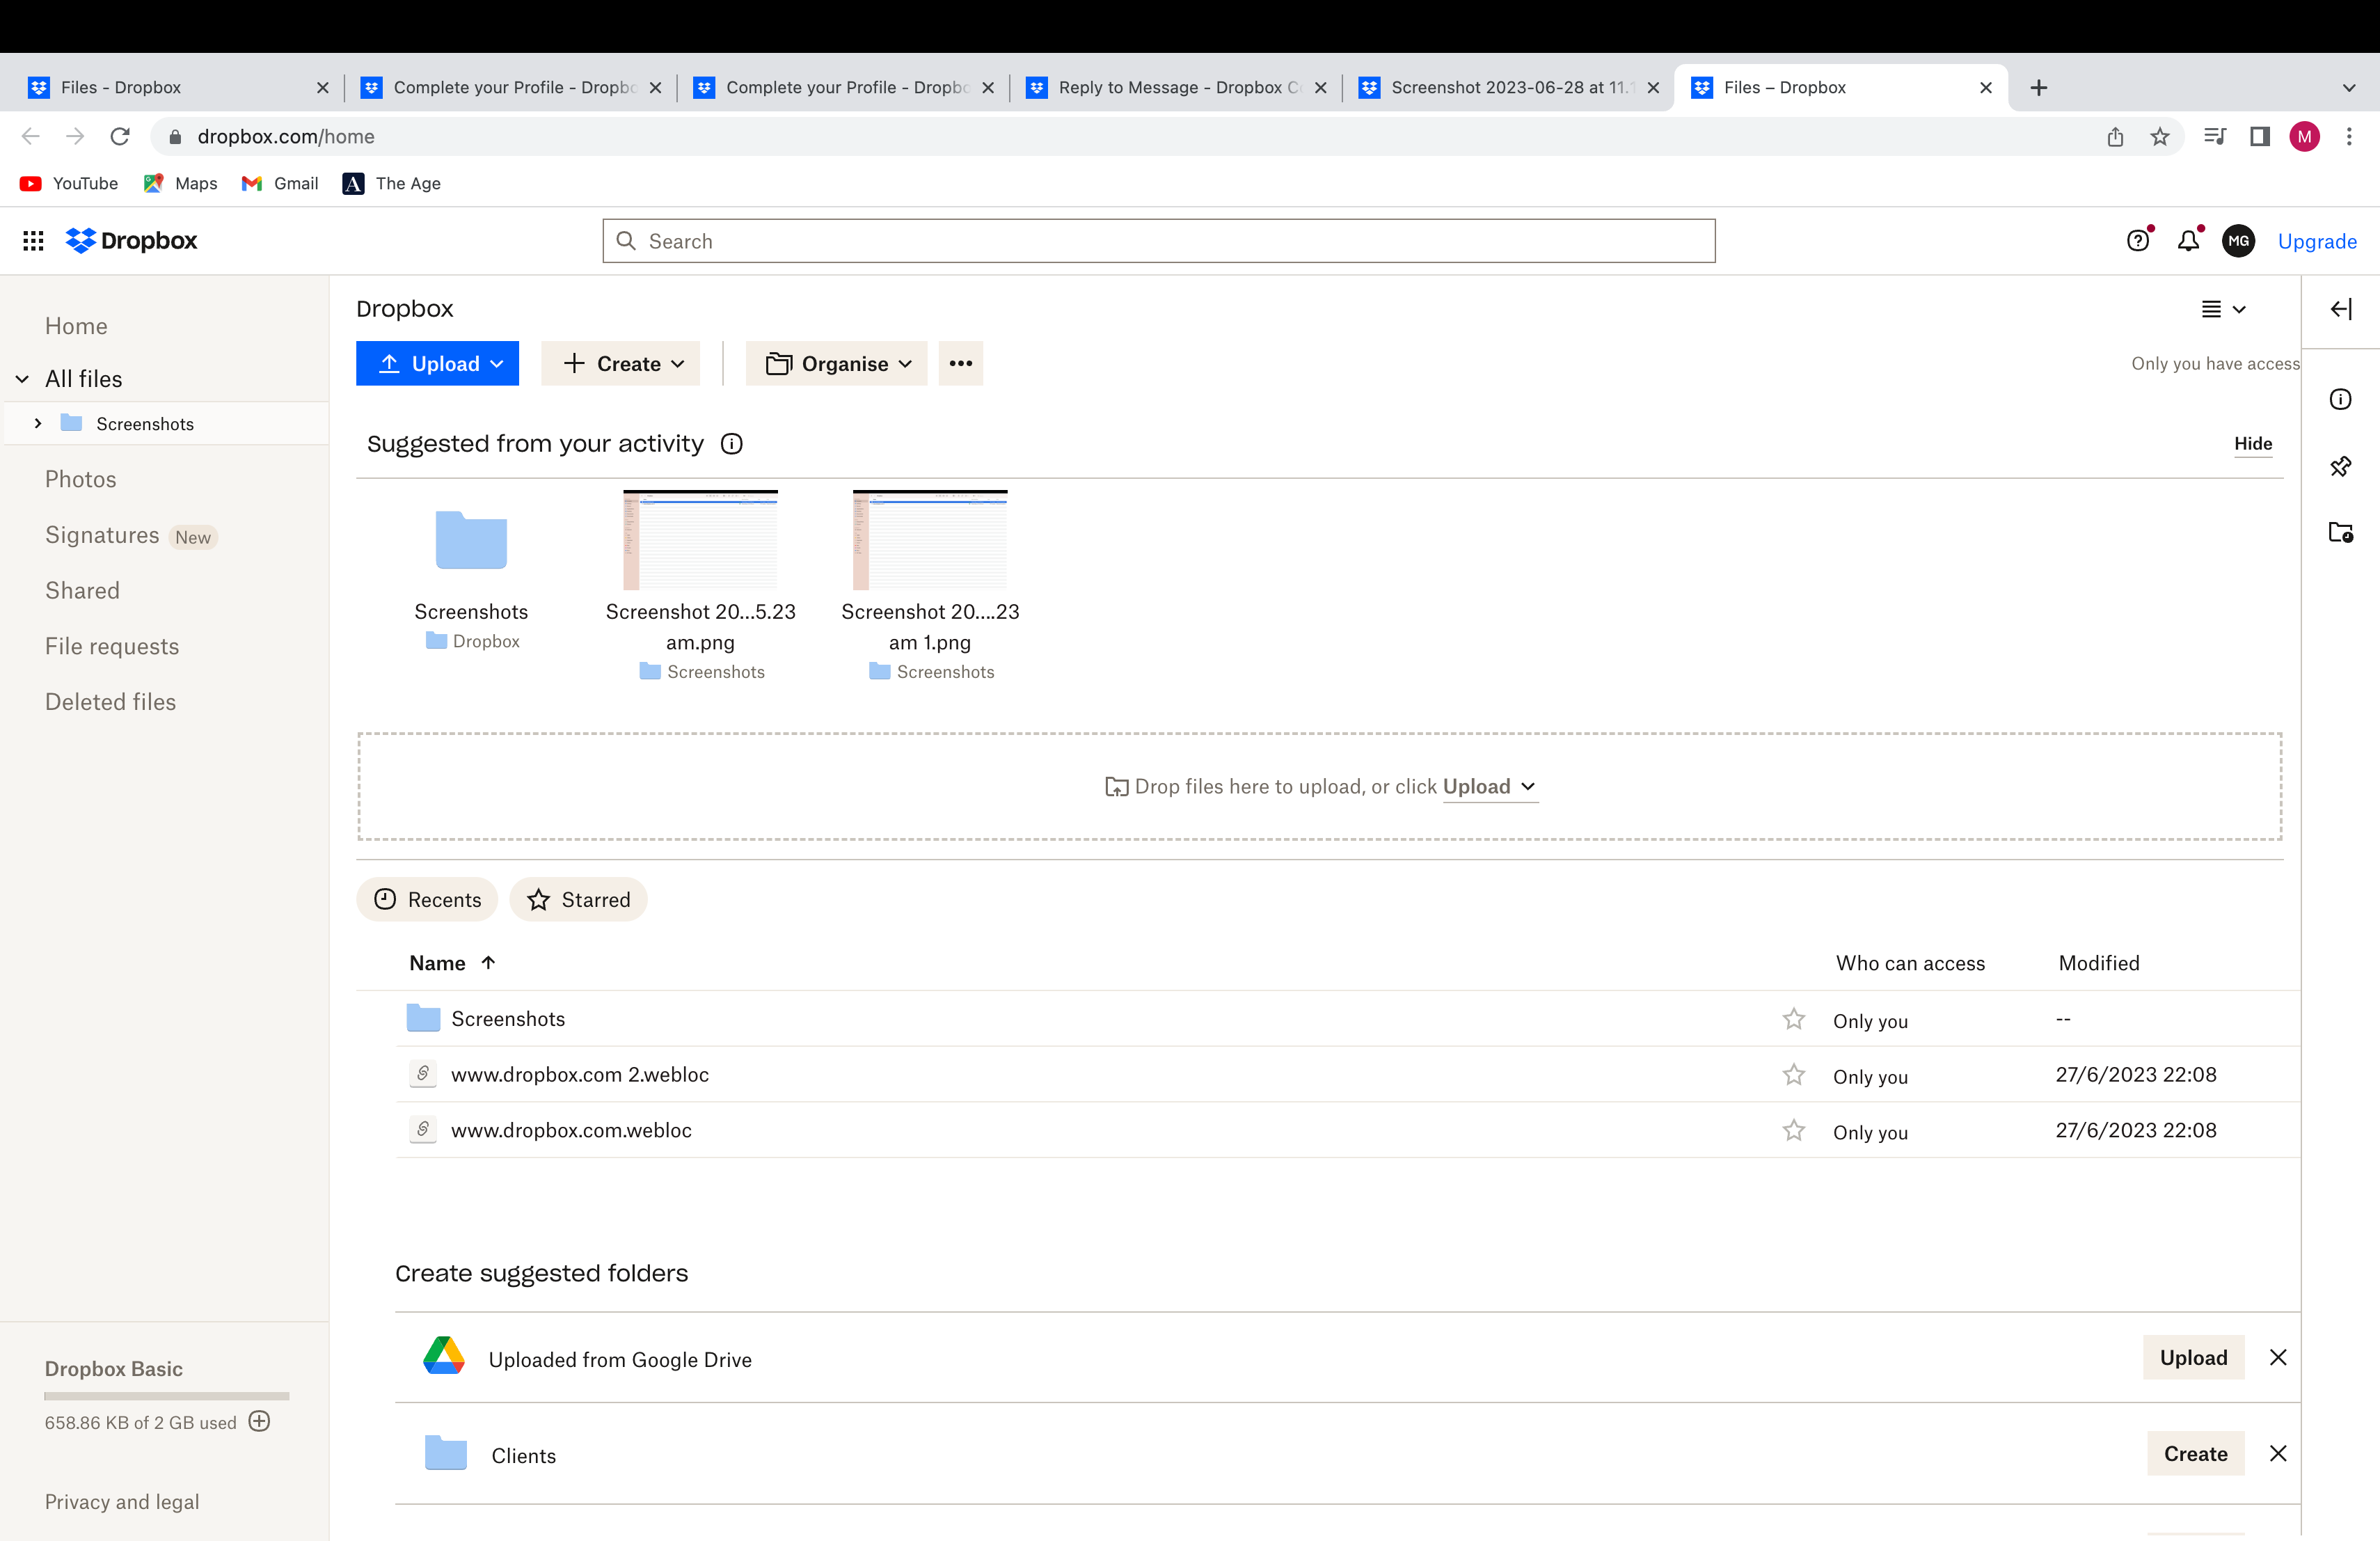Star the Screenshots folder row
The width and height of the screenshot is (2380, 1541).
coord(1794,1019)
